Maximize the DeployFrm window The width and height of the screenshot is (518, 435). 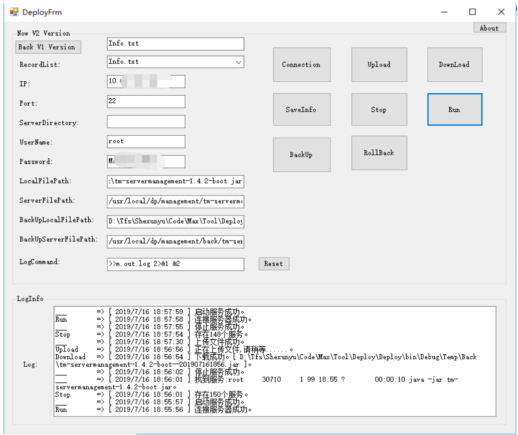pos(473,12)
